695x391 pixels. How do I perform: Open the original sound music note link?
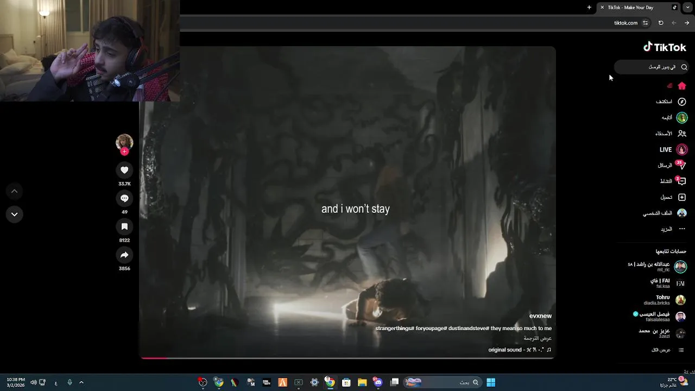point(520,350)
